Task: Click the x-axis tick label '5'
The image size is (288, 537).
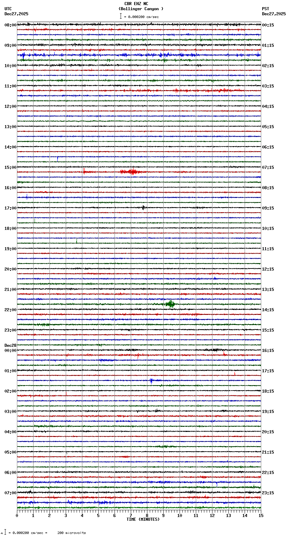Action: [98, 516]
